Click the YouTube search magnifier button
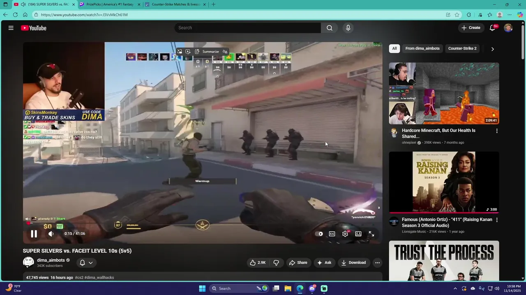The image size is (526, 295). [x=330, y=28]
